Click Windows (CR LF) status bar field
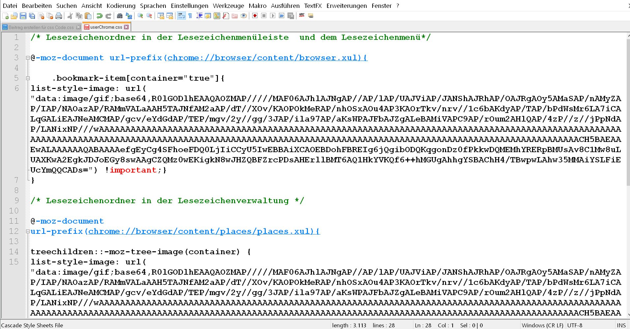The height and width of the screenshot is (329, 630). (x=542, y=325)
